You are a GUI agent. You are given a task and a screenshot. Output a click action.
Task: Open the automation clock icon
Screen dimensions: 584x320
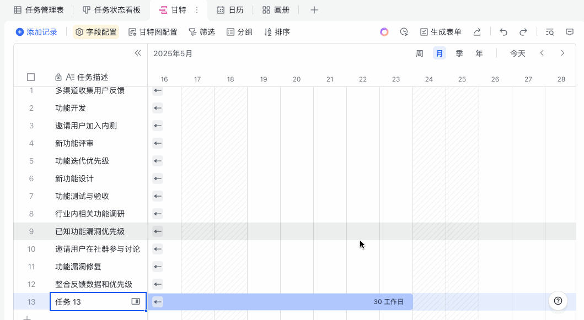coord(404,32)
